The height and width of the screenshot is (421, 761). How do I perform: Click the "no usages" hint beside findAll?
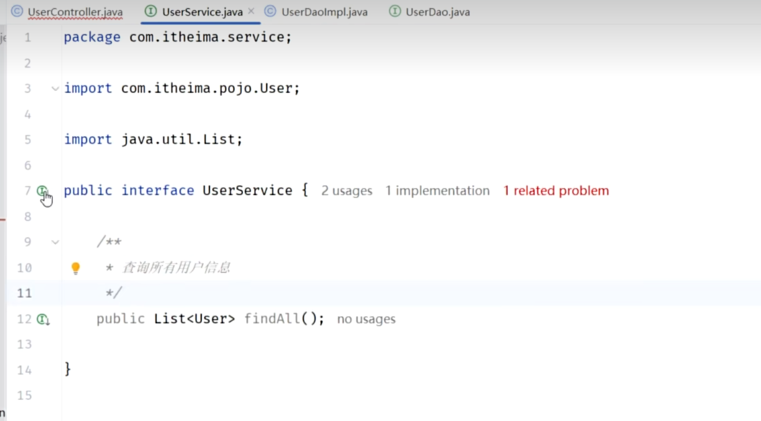(x=366, y=319)
